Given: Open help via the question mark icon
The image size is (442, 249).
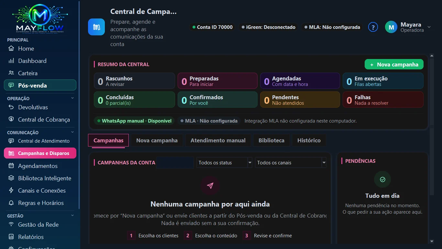Looking at the screenshot, I should 373,27.
